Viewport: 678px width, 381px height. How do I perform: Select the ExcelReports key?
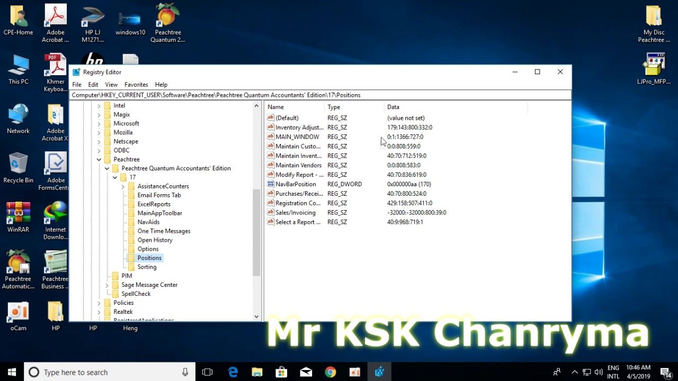154,204
